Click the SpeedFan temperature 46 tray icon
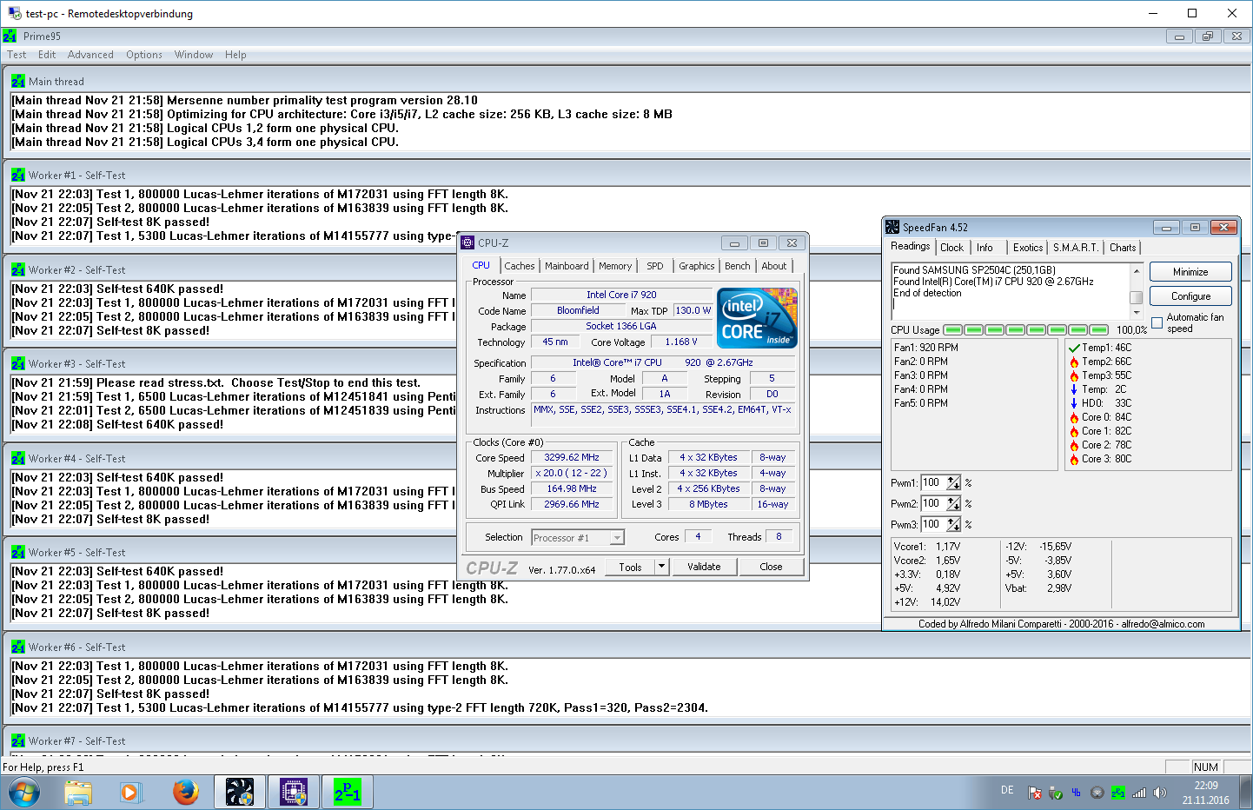This screenshot has width=1253, height=810. coord(1077,793)
